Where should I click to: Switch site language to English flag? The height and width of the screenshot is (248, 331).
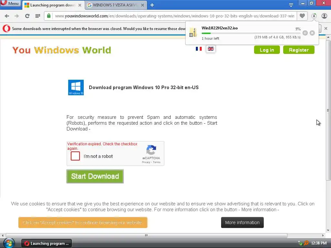[211, 49]
